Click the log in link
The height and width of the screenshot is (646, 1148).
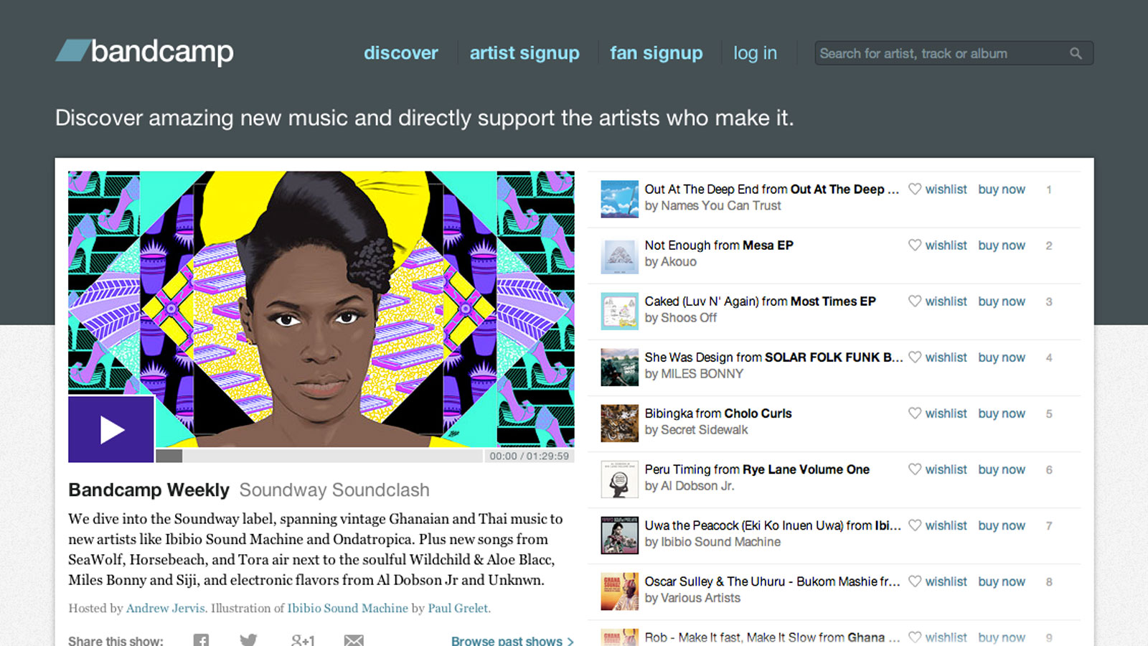(x=755, y=53)
